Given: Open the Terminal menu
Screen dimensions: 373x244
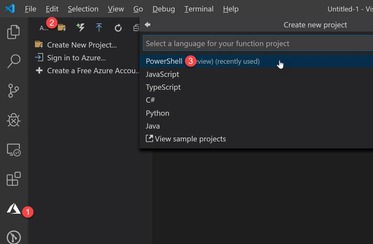Looking at the screenshot, I should (x=199, y=9).
